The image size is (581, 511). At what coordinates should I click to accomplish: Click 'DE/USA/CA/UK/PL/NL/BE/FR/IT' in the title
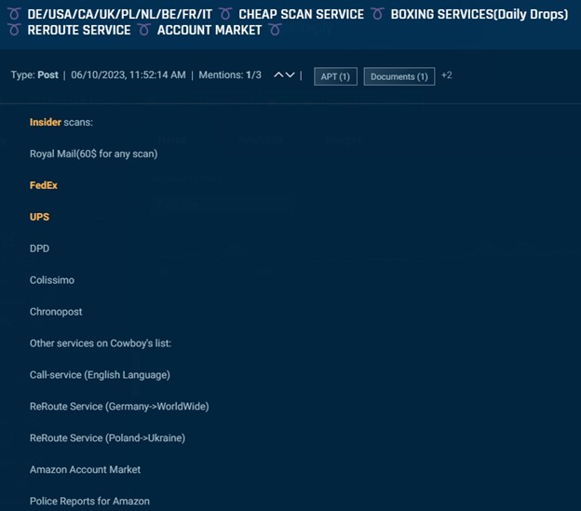coord(120,15)
